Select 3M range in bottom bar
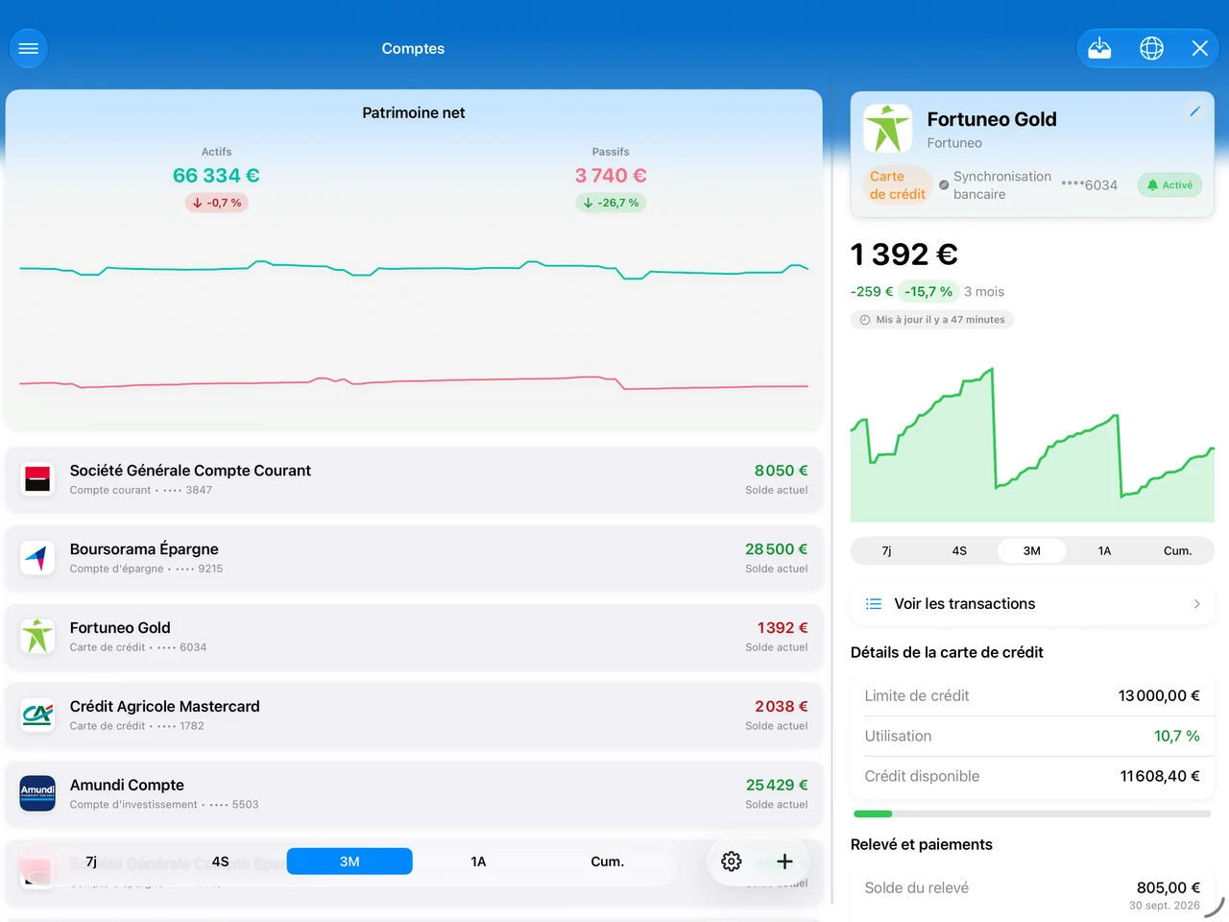Image resolution: width=1229 pixels, height=922 pixels. point(349,861)
